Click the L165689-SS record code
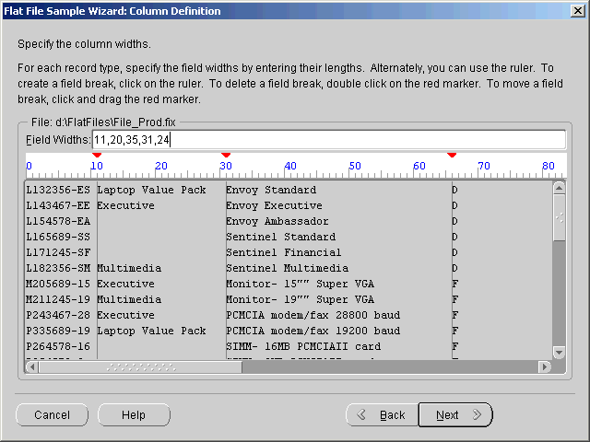590x442 pixels. click(x=58, y=238)
